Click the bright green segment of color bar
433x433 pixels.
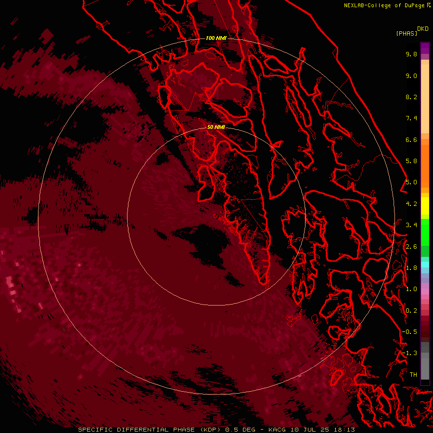point(425,232)
